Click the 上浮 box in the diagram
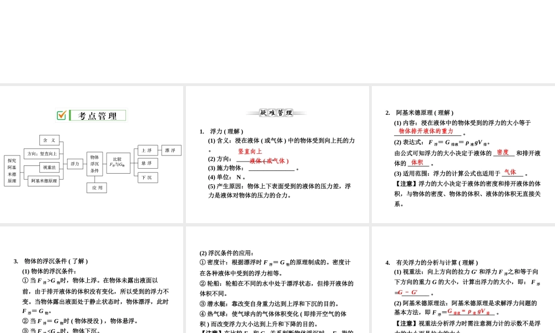The width and height of the screenshot is (555, 333). pyautogui.click(x=148, y=150)
